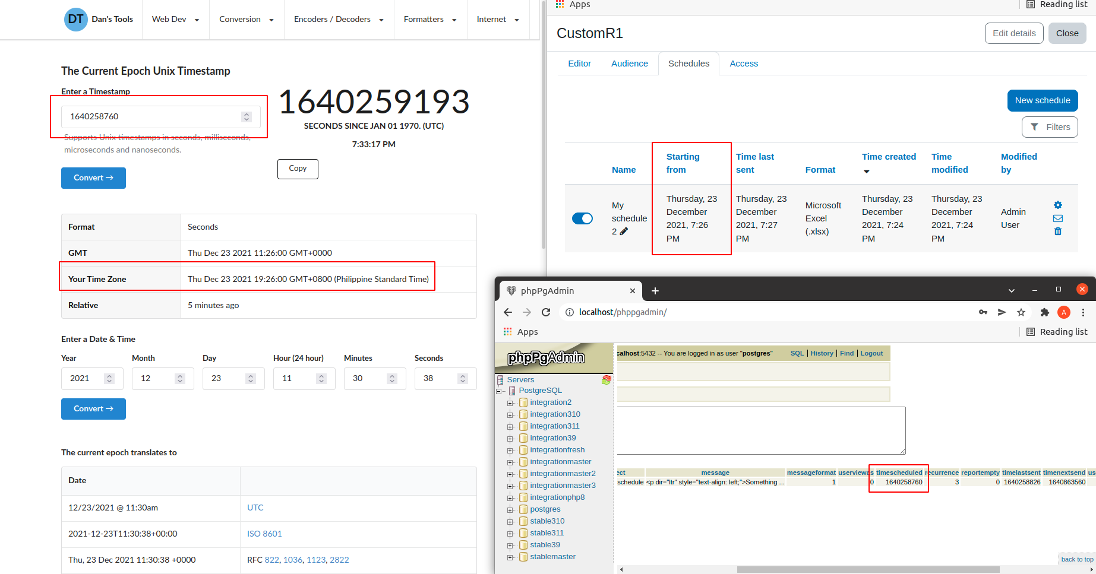The width and height of the screenshot is (1096, 574).
Task: Copy the current epoch timestamp
Action: tap(298, 169)
